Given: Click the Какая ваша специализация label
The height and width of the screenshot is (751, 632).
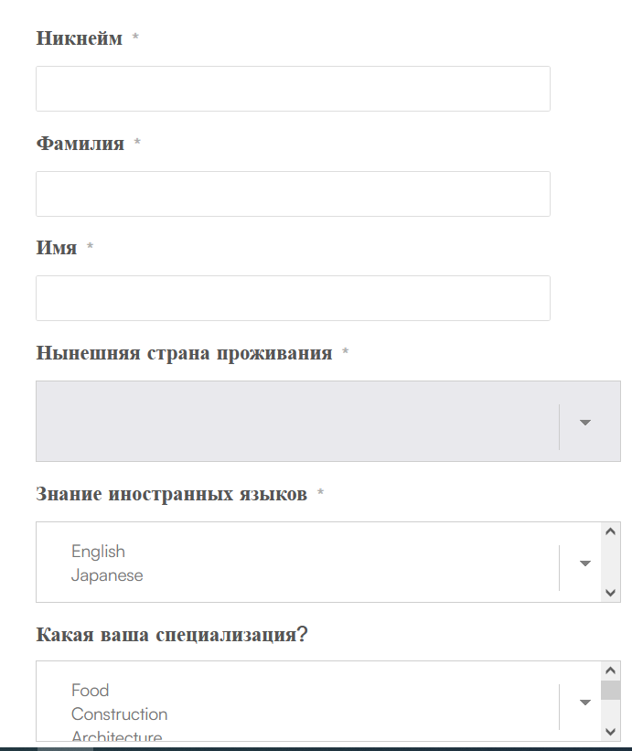Looking at the screenshot, I should click(x=171, y=635).
